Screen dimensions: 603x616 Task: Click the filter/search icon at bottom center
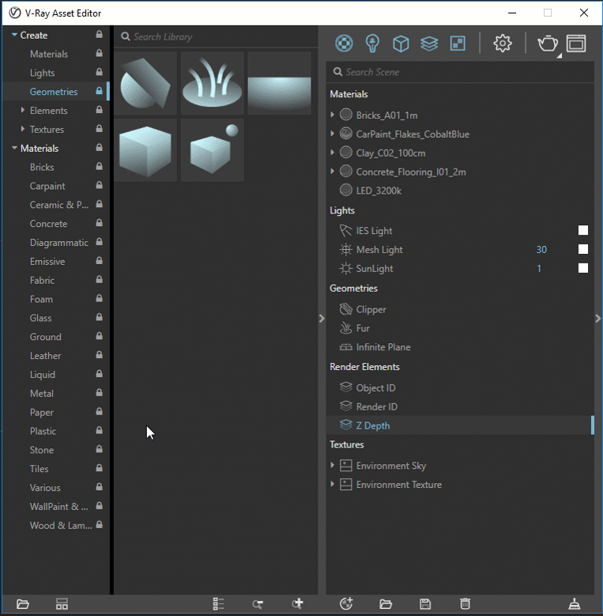point(258,604)
